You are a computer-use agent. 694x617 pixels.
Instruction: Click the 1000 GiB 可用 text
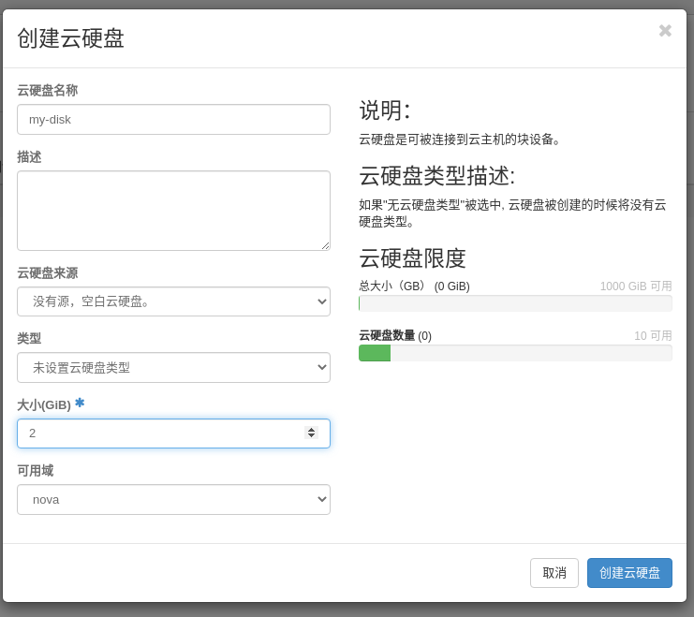pos(636,286)
